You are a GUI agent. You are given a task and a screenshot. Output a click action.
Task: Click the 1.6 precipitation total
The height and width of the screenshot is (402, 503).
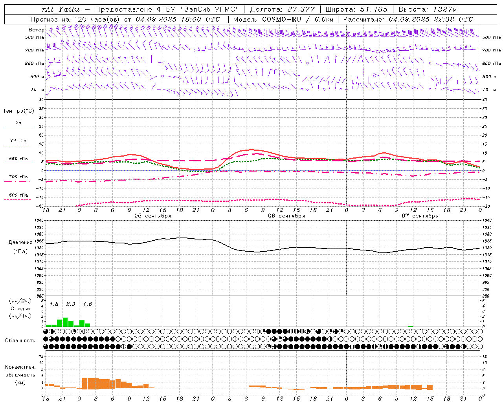[x=87, y=304]
